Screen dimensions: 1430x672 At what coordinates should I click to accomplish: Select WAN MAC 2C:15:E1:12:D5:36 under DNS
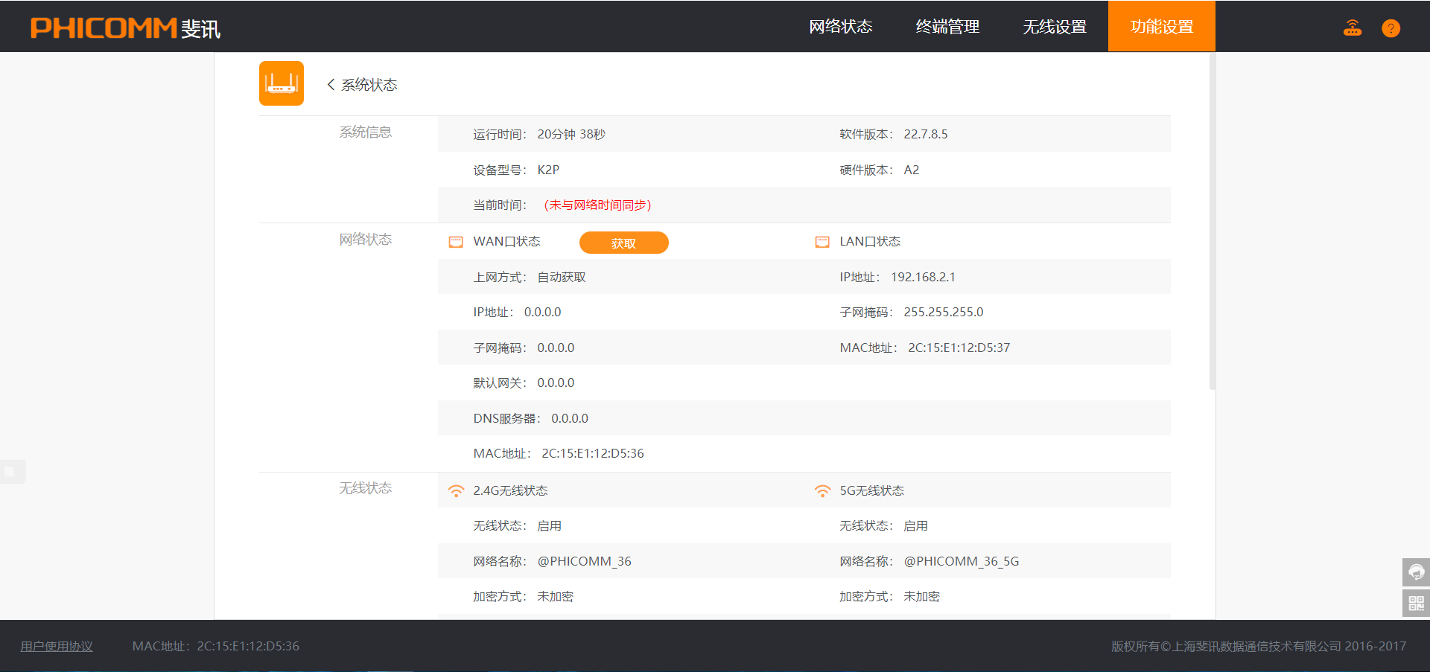point(593,453)
